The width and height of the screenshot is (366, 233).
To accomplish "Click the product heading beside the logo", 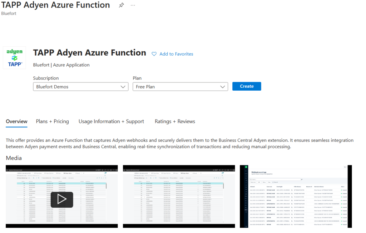I will pyautogui.click(x=89, y=53).
